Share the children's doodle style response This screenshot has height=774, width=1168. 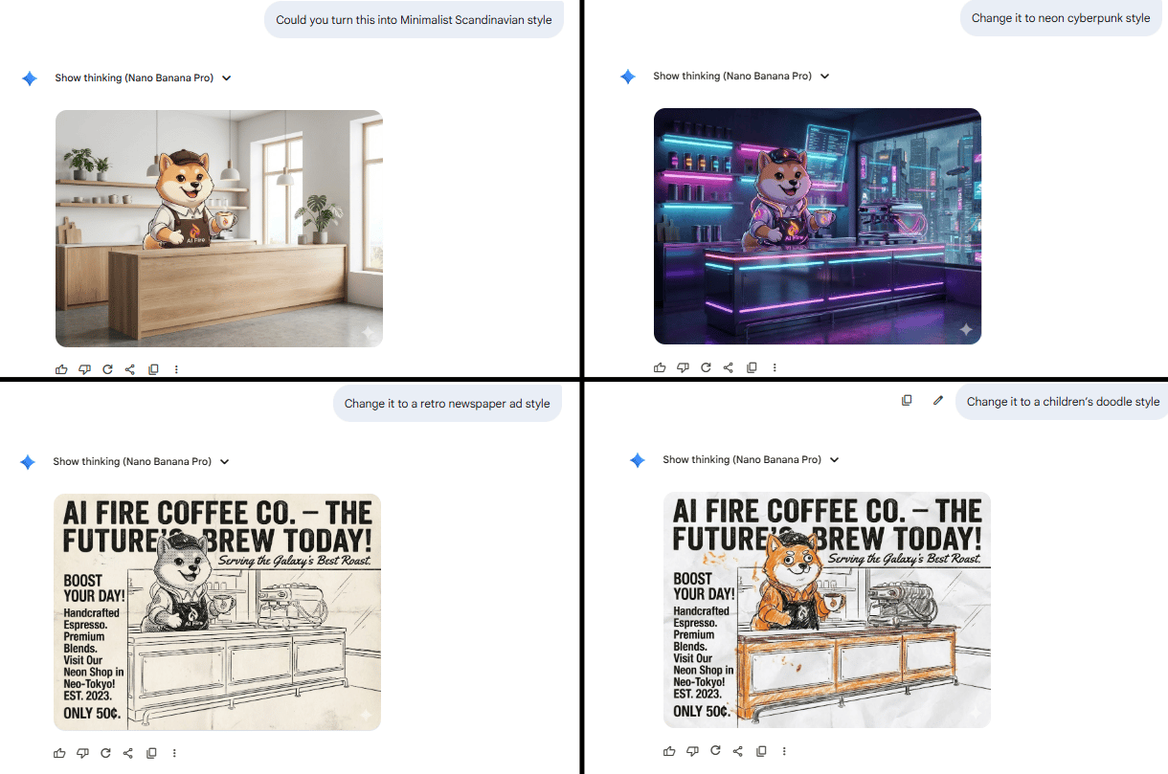738,751
